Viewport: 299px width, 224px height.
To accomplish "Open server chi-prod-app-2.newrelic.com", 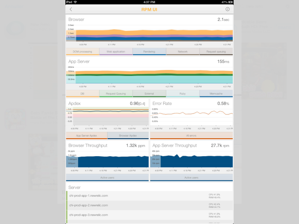I will click(149, 205).
